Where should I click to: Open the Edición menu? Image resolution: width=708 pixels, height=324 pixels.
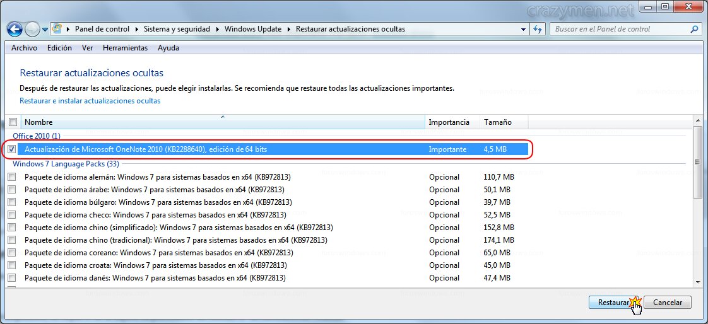(x=59, y=48)
